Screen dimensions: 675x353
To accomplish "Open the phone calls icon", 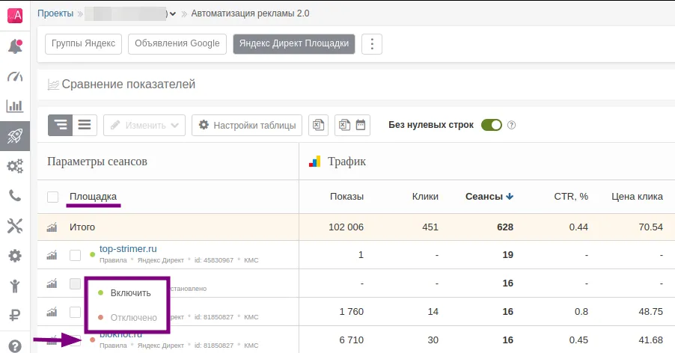I will click(x=15, y=196).
